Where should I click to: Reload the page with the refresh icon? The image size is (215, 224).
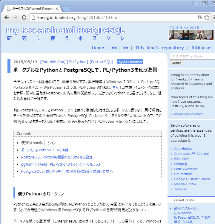[x=24, y=18]
